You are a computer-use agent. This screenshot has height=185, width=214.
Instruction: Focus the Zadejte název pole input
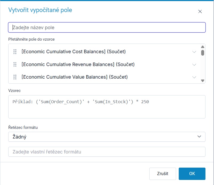coord(107,28)
